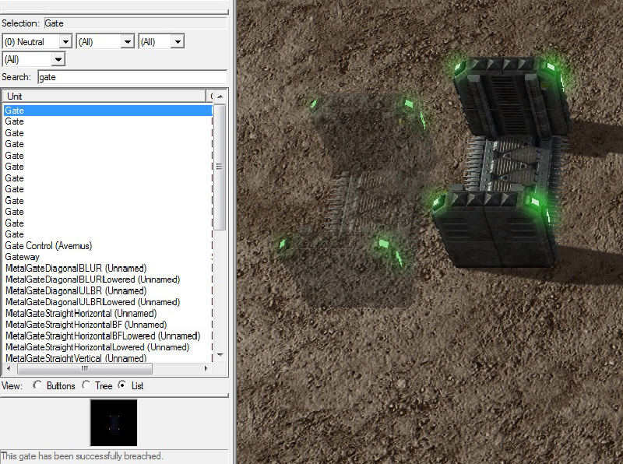Open the (All) dropdown directly beside Neutral
Image resolution: width=623 pixels, height=464 pixels.
tap(105, 42)
